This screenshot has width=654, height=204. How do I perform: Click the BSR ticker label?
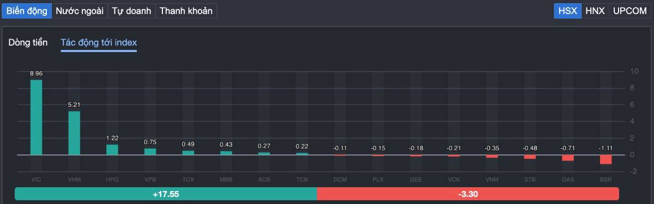pos(605,179)
